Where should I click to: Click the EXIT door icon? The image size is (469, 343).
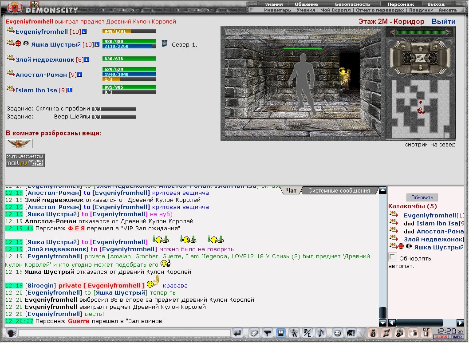tap(426, 332)
